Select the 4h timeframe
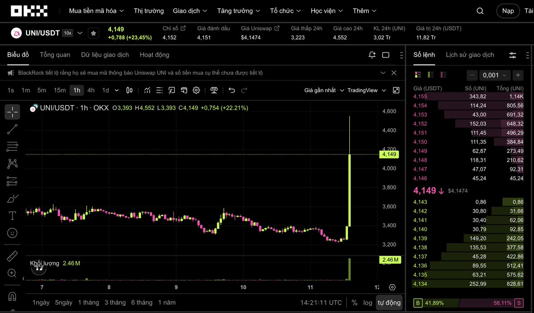The height and width of the screenshot is (313, 534). pos(91,90)
